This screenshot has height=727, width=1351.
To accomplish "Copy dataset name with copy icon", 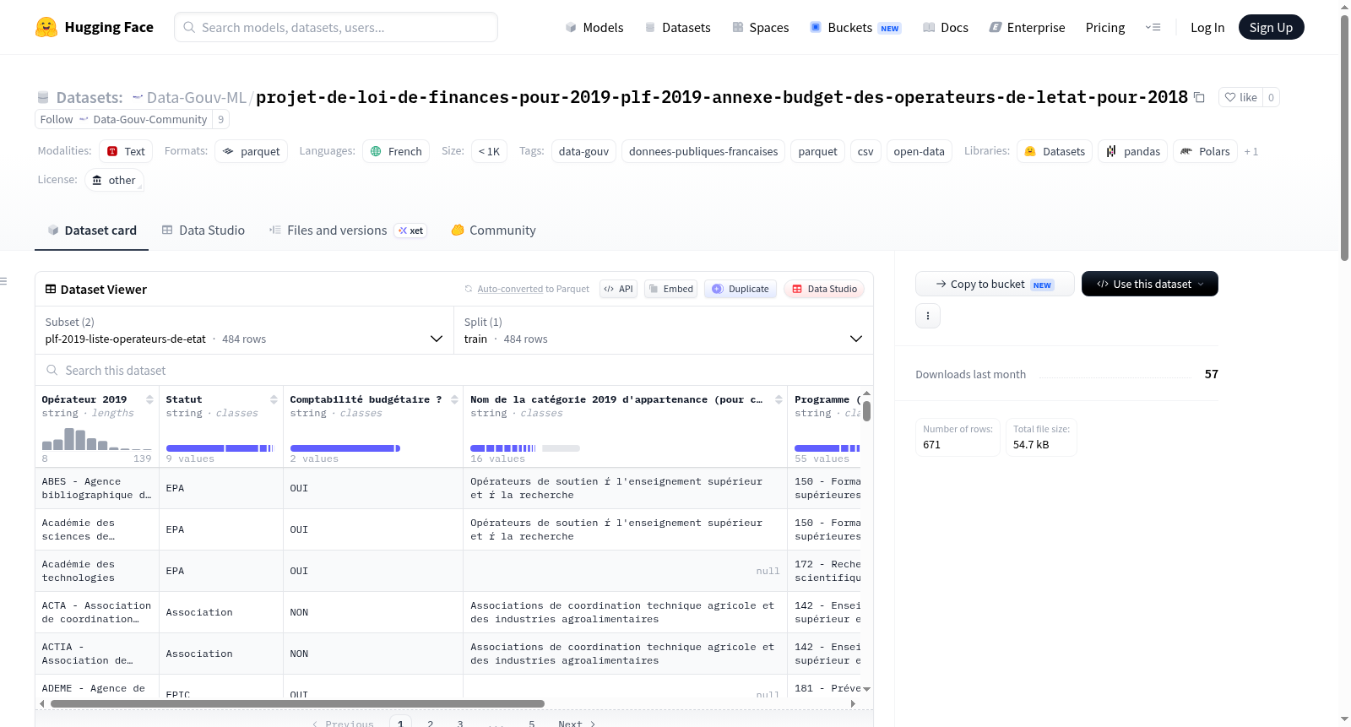I will 1199,97.
